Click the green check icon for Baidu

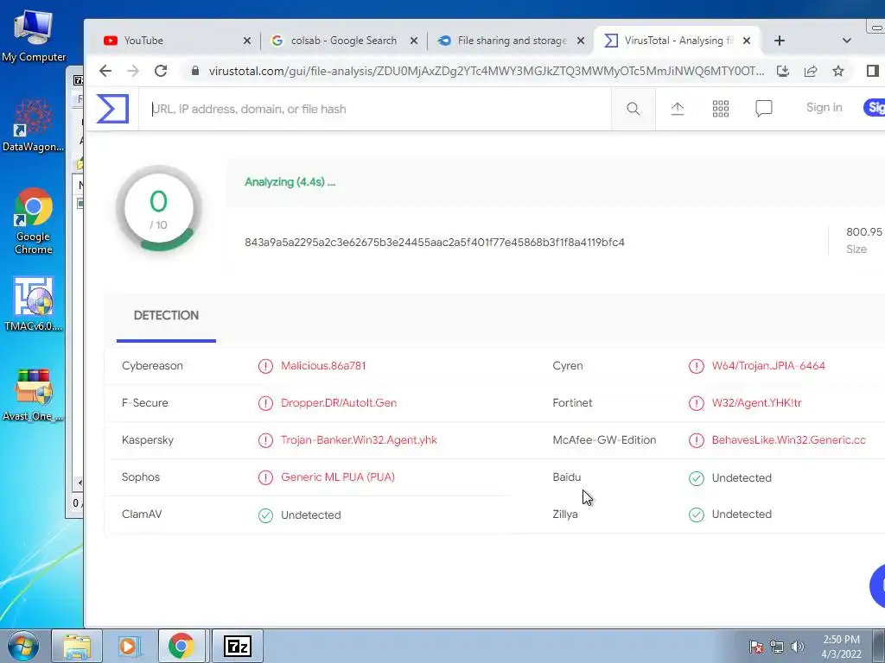(x=697, y=478)
